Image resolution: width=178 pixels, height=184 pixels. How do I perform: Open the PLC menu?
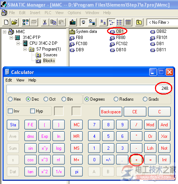48,13
